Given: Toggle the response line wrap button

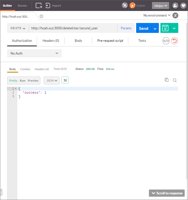Looking at the screenshot, I should [x=65, y=80].
